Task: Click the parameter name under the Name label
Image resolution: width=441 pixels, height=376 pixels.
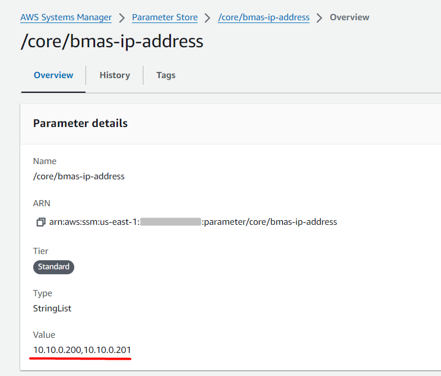Action: [79, 176]
